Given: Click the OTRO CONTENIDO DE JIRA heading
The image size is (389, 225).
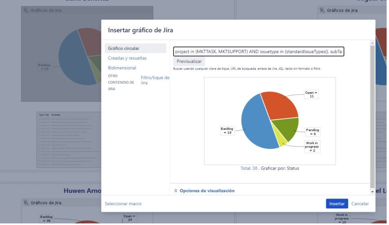Looking at the screenshot, I should [x=121, y=82].
